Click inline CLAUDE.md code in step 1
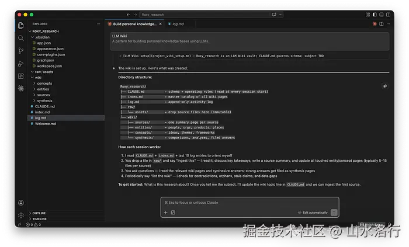Viewport: 409px width, 247px height. tap(144, 155)
